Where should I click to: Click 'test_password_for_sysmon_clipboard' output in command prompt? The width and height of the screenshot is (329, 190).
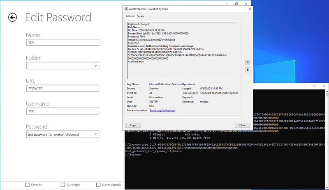pos(153,151)
